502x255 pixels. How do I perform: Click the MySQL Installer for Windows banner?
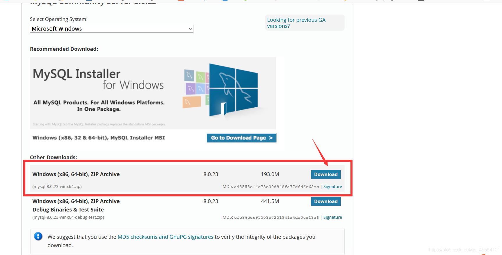pyautogui.click(x=153, y=93)
